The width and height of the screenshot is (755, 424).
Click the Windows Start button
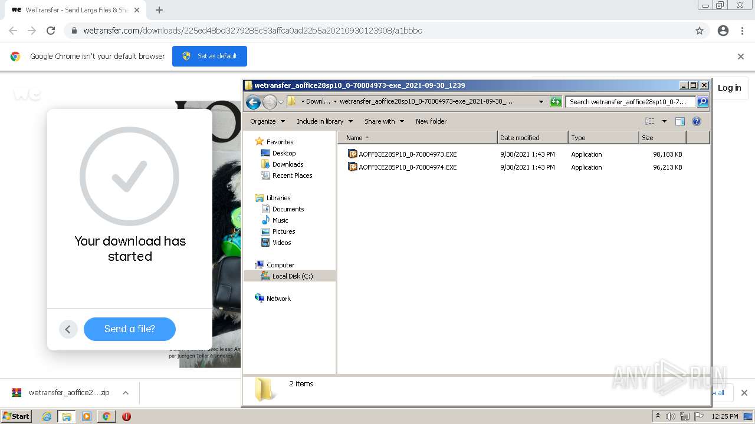tap(16, 416)
